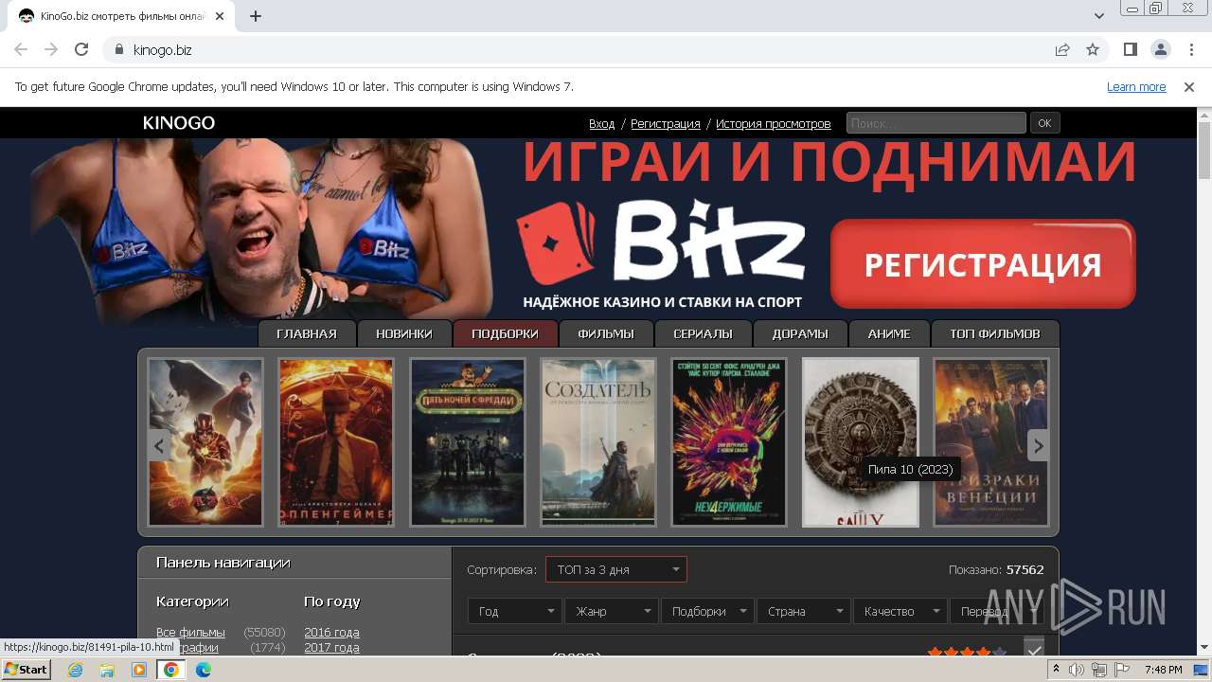Open Chrome profile avatar menu
This screenshot has width=1212, height=682.
pos(1160,49)
